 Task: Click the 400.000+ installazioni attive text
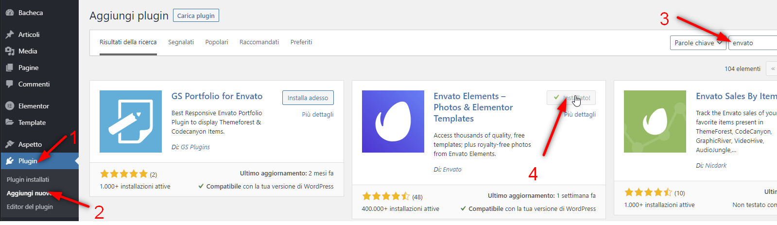(400, 208)
